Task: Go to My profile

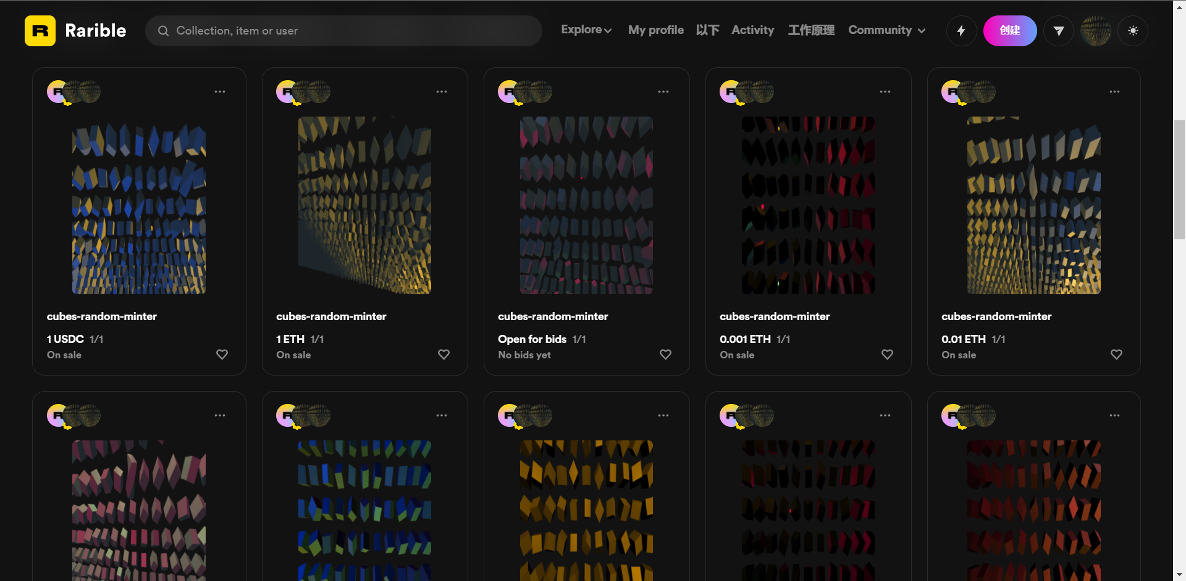Action: [656, 30]
